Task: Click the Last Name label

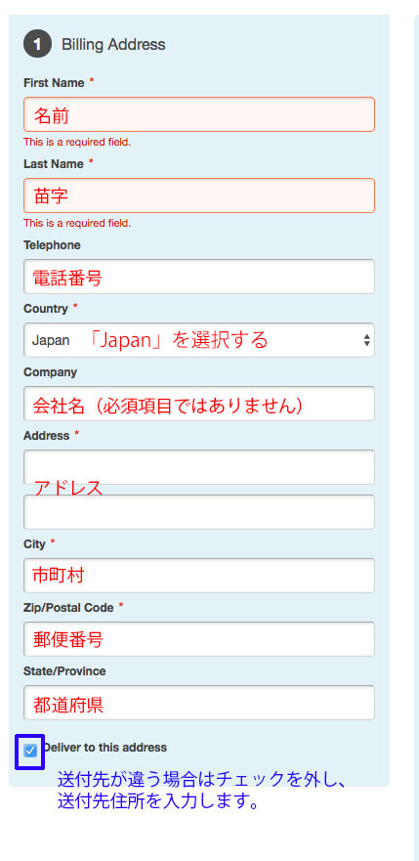Action: [x=53, y=163]
